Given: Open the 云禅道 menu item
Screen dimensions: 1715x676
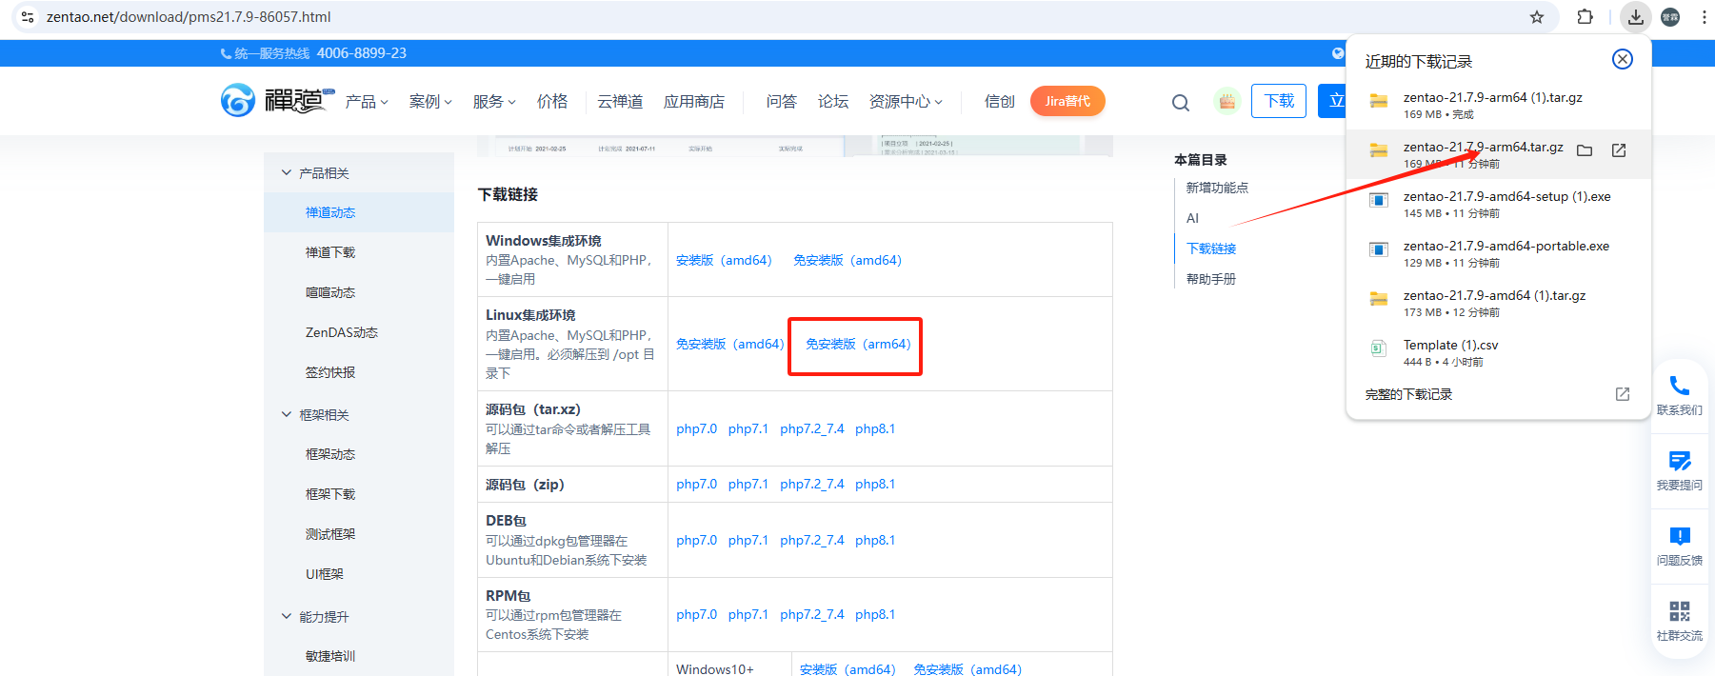Looking at the screenshot, I should click(620, 102).
